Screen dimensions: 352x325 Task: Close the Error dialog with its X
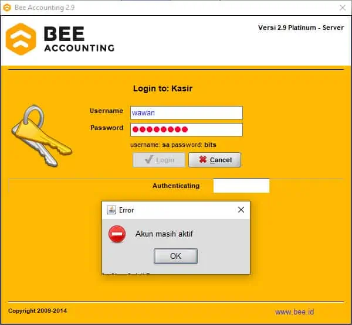241,210
